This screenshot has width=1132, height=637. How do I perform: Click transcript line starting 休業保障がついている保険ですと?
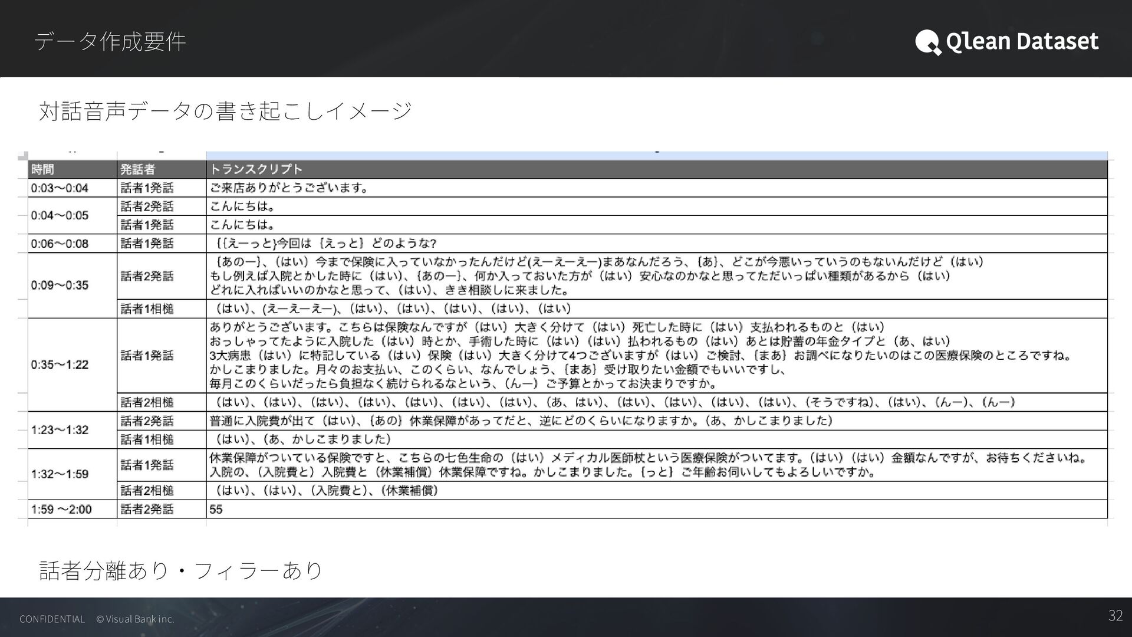click(x=649, y=458)
